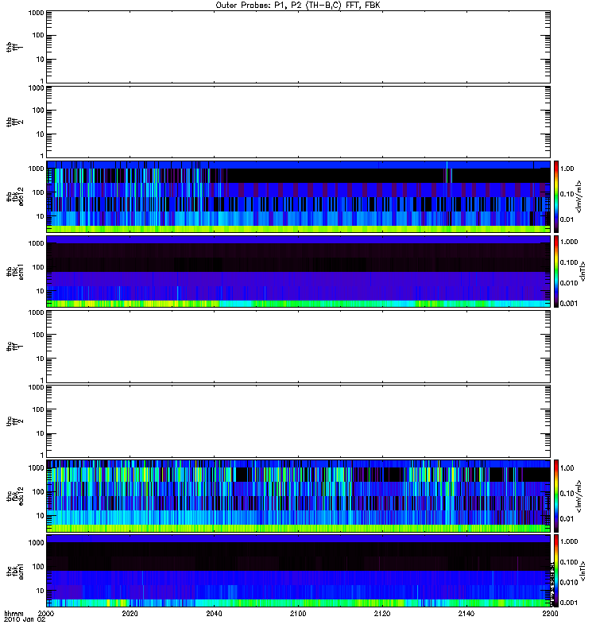Click the 0.100 value on thc scm1 color bar
The image size is (596, 636).
pyautogui.click(x=569, y=562)
